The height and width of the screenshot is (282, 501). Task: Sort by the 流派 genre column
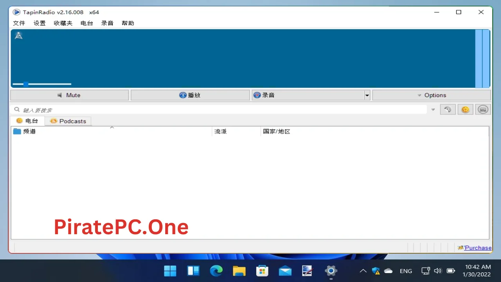[236, 131]
